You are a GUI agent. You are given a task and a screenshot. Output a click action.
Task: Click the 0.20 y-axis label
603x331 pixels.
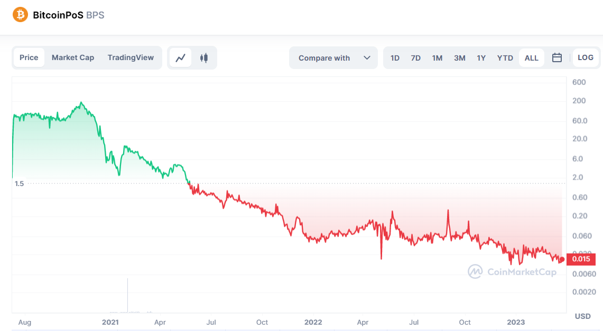pyautogui.click(x=580, y=216)
